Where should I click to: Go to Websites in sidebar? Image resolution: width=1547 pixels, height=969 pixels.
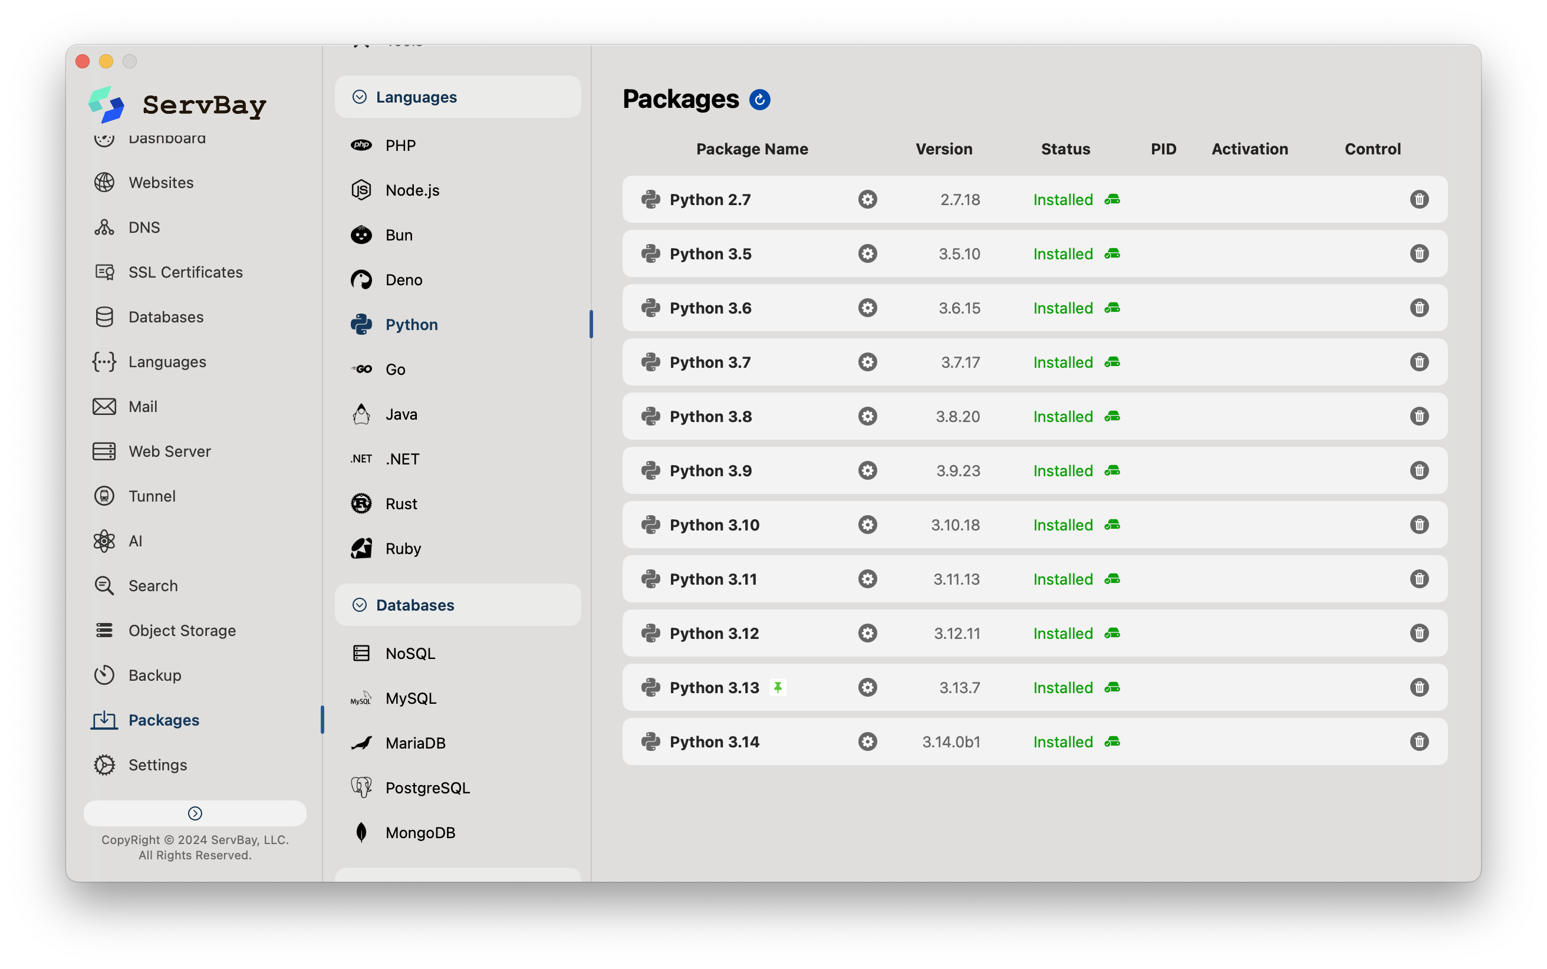click(x=161, y=183)
